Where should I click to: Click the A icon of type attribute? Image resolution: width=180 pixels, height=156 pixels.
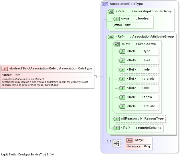(122, 52)
